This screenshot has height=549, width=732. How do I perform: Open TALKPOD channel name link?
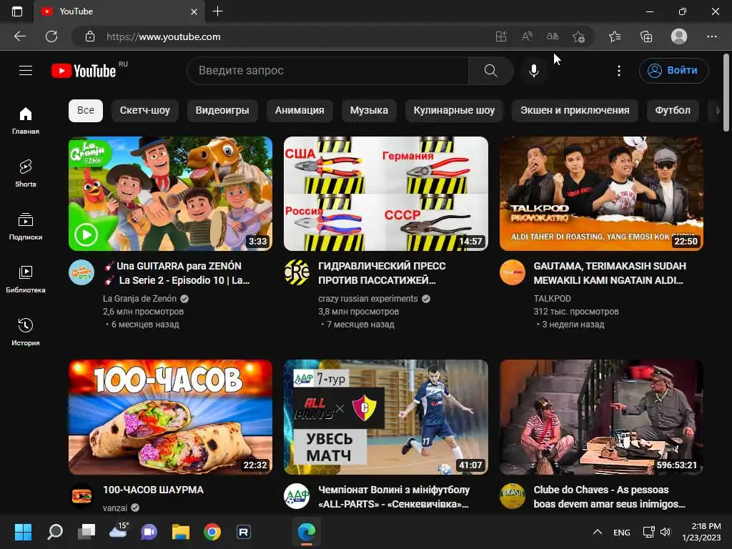(553, 299)
